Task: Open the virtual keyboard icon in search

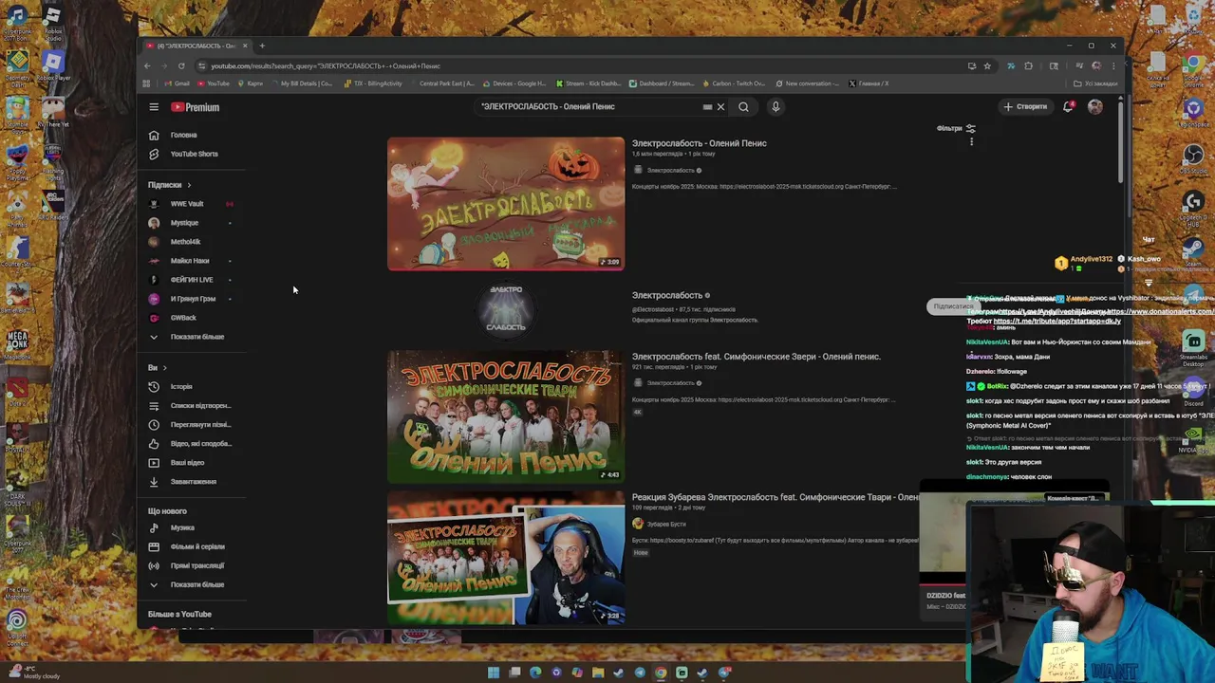Action: coord(707,107)
